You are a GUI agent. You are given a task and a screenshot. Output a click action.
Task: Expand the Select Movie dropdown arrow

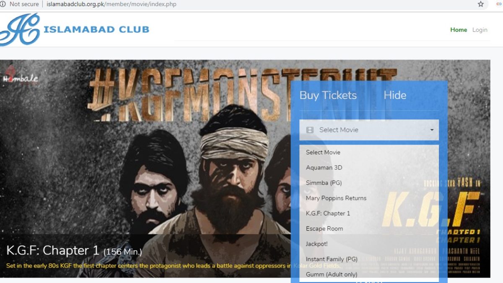432,130
